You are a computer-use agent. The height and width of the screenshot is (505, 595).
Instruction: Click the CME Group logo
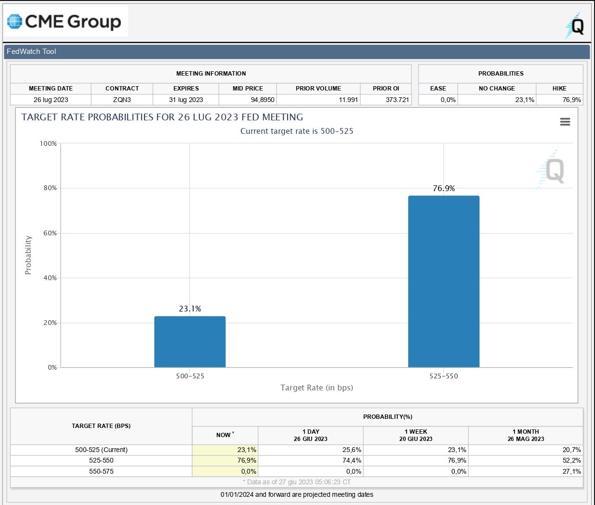point(65,22)
